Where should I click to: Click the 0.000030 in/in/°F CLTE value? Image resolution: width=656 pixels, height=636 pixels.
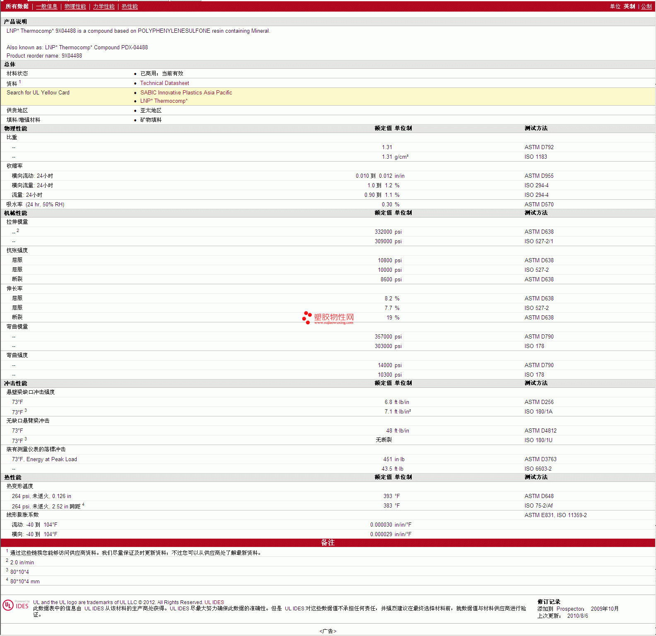click(391, 525)
